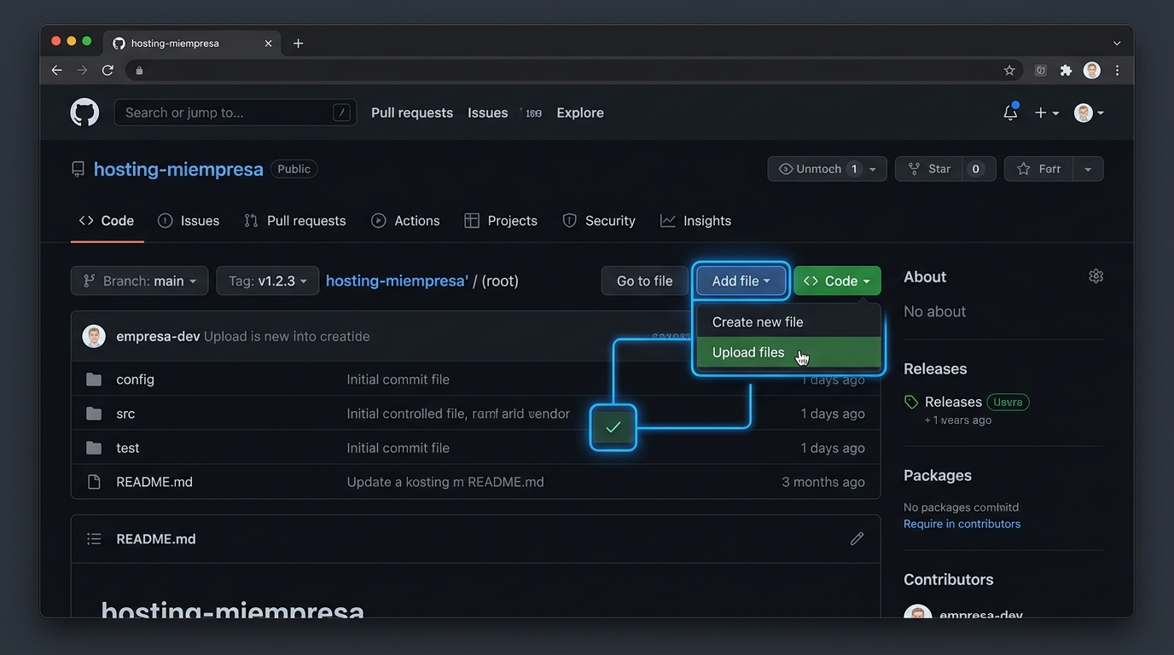The height and width of the screenshot is (655, 1174).
Task: Click the Releases tag icon
Action: pos(911,402)
